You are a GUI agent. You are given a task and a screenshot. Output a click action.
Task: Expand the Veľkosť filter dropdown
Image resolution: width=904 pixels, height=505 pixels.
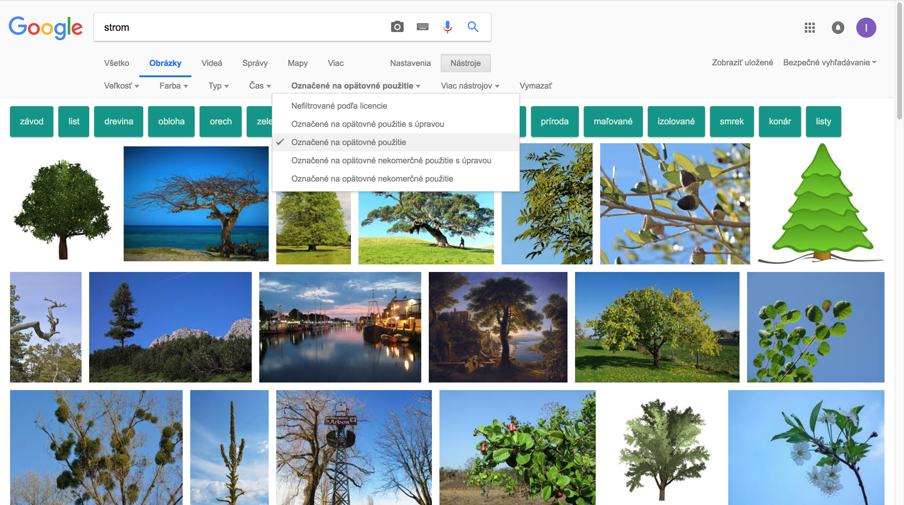(x=121, y=86)
